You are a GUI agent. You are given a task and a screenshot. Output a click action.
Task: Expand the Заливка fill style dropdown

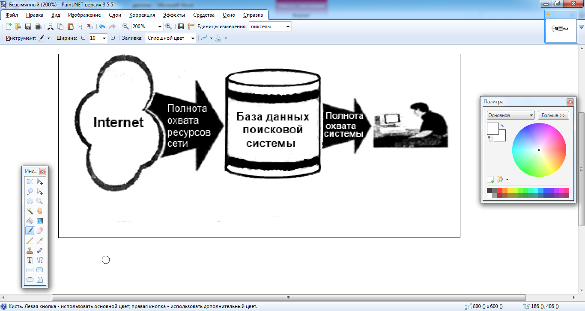tap(193, 38)
